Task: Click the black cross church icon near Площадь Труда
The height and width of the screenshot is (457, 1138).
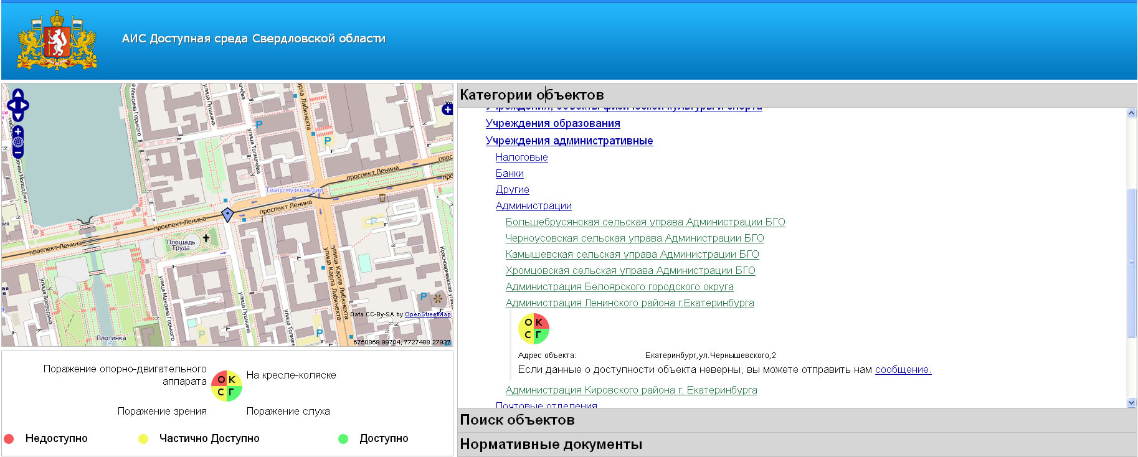Action: pyautogui.click(x=206, y=238)
